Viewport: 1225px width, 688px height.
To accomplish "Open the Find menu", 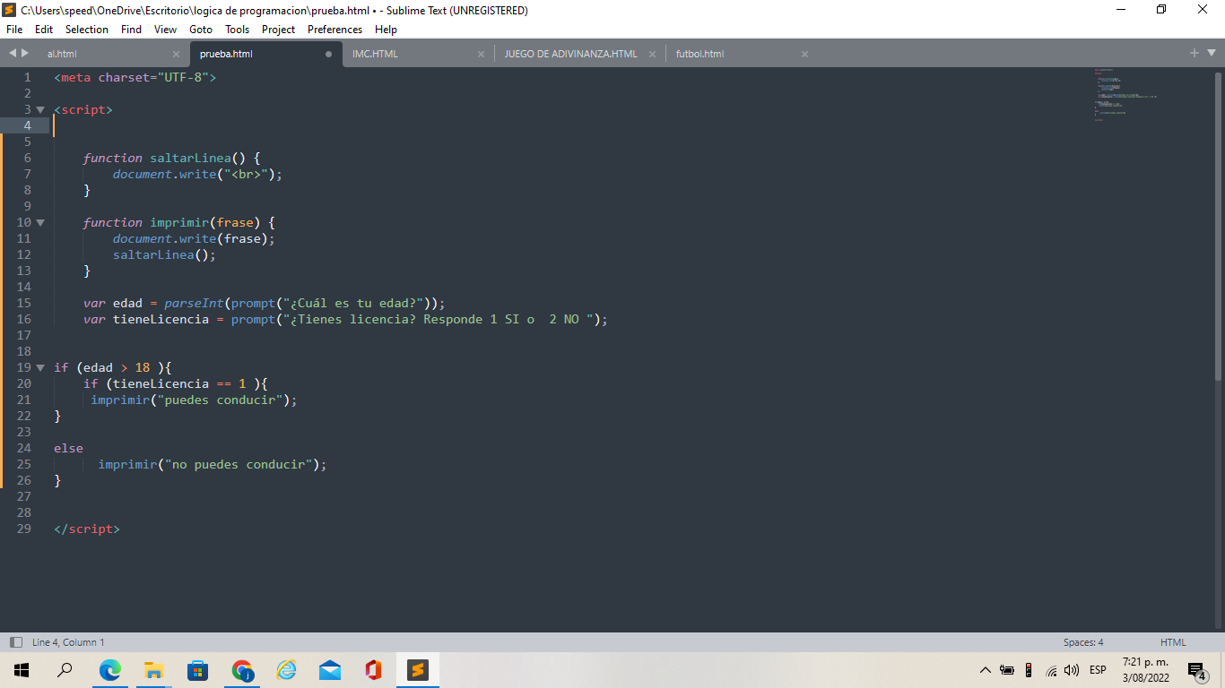I will 131,30.
